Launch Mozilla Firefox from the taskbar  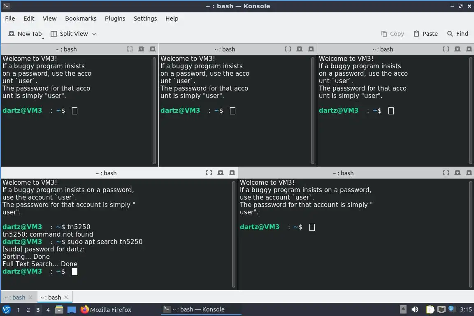coord(106,309)
